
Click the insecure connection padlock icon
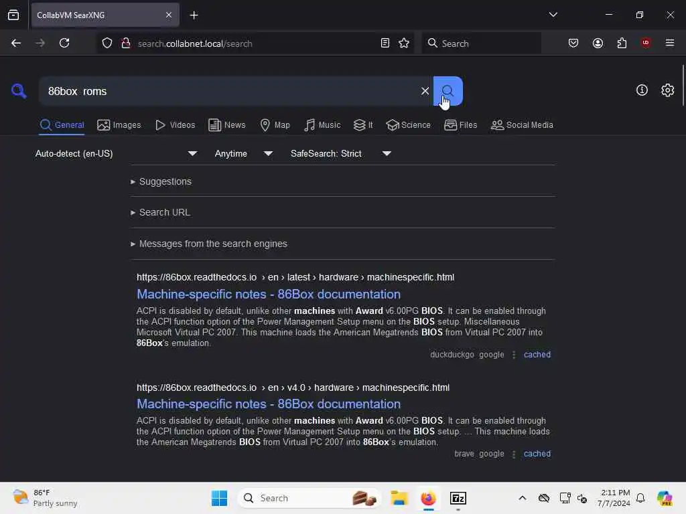point(126,44)
